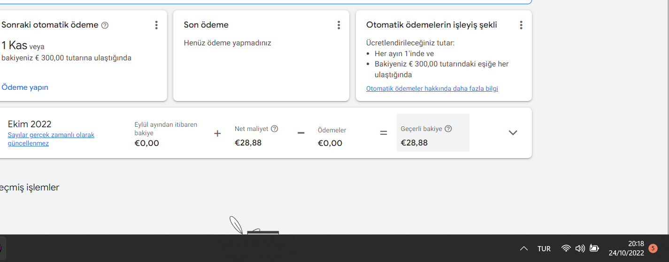The height and width of the screenshot is (262, 669).
Task: Expand Ekim 2022 summary with chevron
Action: pyautogui.click(x=513, y=133)
